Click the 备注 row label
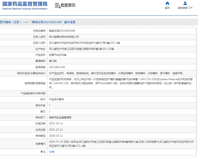This screenshot has height=160, width=198. 43,112
